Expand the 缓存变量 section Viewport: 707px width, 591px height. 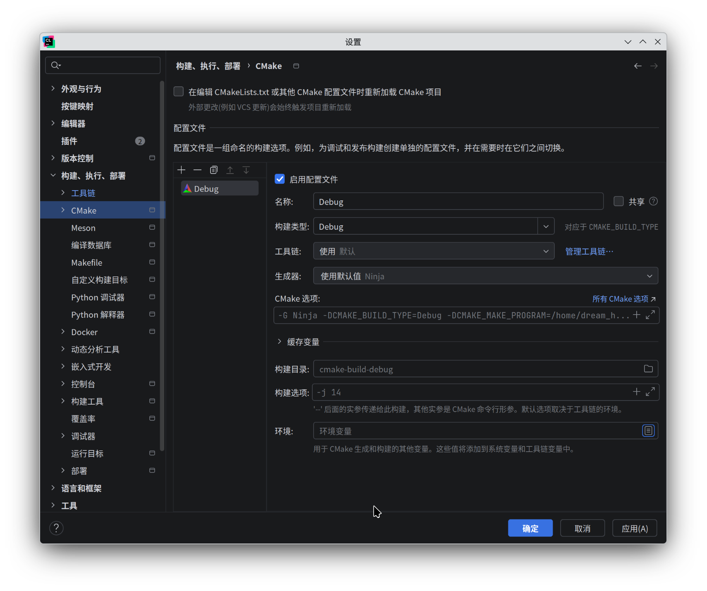279,341
